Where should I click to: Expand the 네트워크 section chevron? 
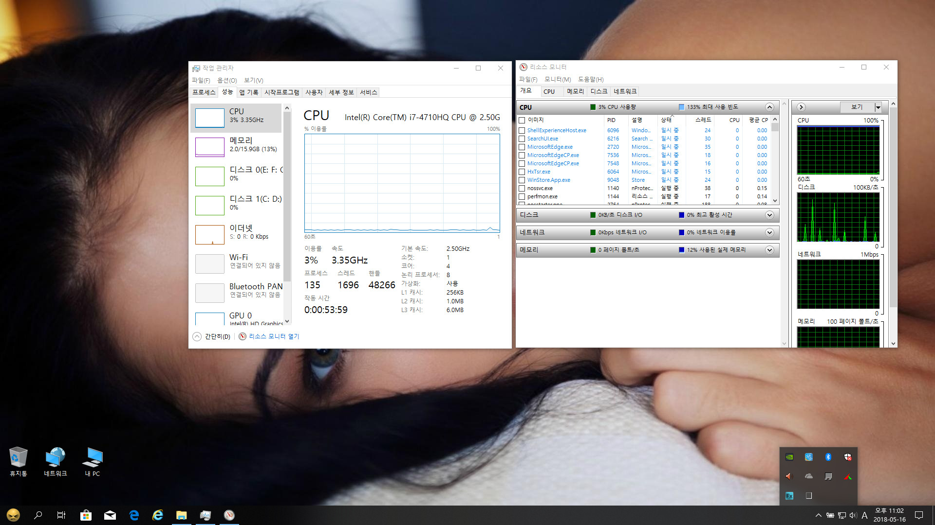(769, 232)
